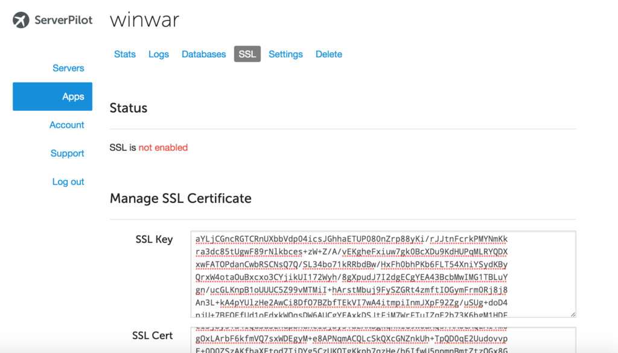
Task: Click inside the SSL Cert text area
Action: pos(383,340)
